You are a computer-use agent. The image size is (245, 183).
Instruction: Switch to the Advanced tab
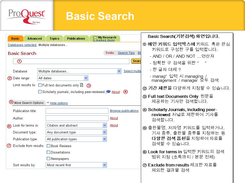(x=34, y=38)
